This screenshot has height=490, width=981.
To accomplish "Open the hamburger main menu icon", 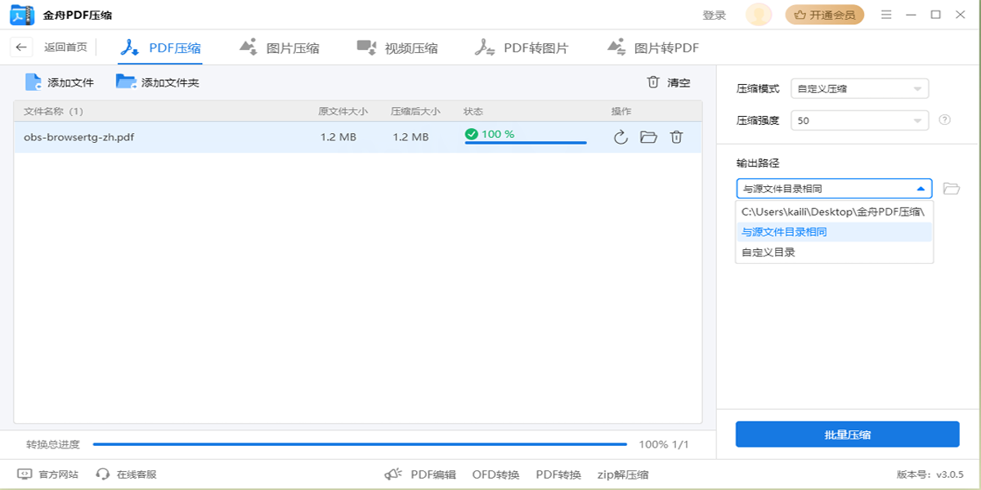I will (x=886, y=15).
